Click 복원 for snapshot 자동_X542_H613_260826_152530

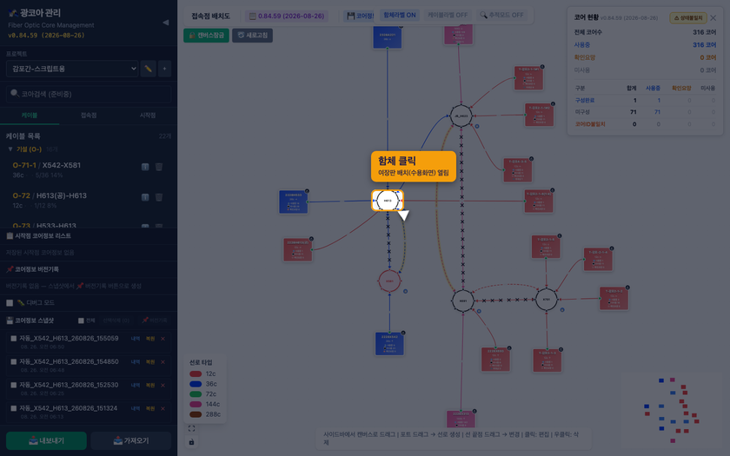coord(149,386)
